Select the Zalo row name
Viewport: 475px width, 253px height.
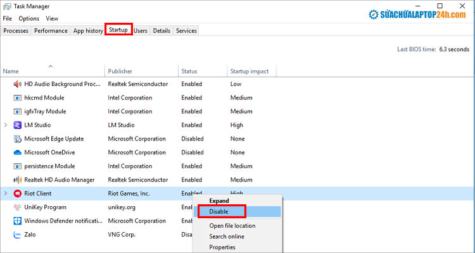30,235
